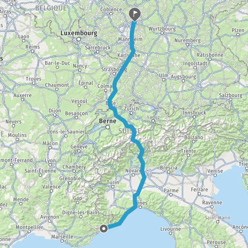The width and height of the screenshot is (248, 248).
Task: Click the flag destination marker
Action: coord(135,14)
